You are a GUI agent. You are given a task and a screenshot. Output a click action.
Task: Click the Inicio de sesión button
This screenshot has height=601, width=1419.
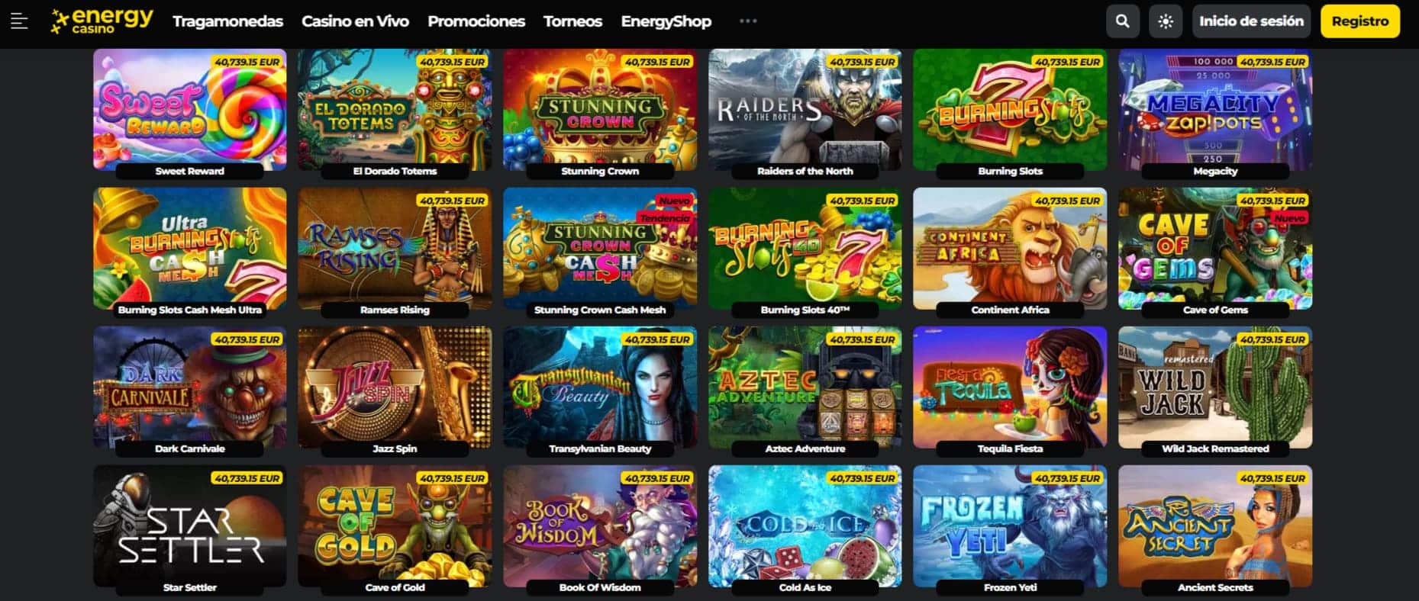point(1251,21)
